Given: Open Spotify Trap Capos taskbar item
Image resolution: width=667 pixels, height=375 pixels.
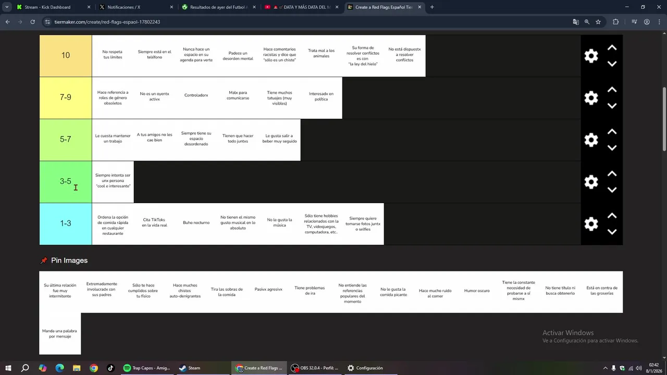Looking at the screenshot, I should coord(147,368).
